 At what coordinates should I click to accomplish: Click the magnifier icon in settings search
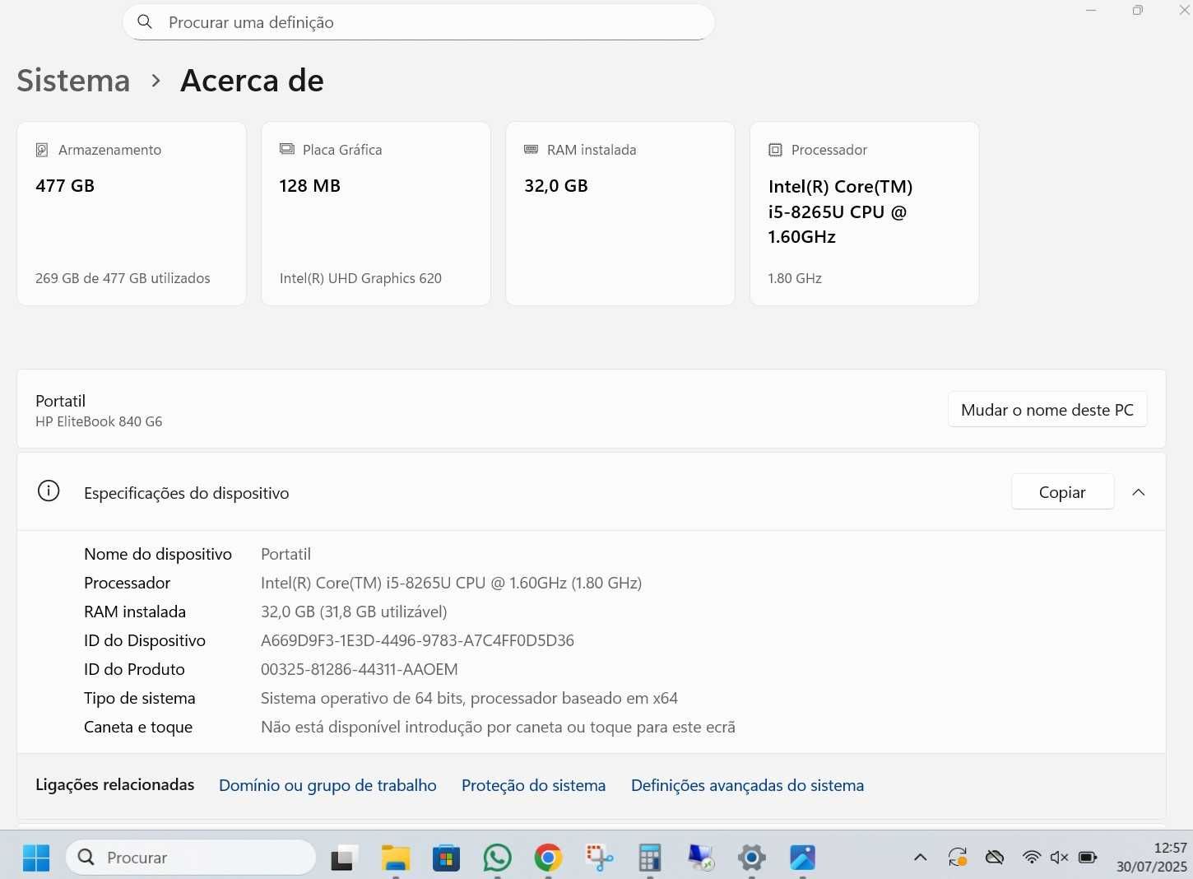click(x=145, y=22)
